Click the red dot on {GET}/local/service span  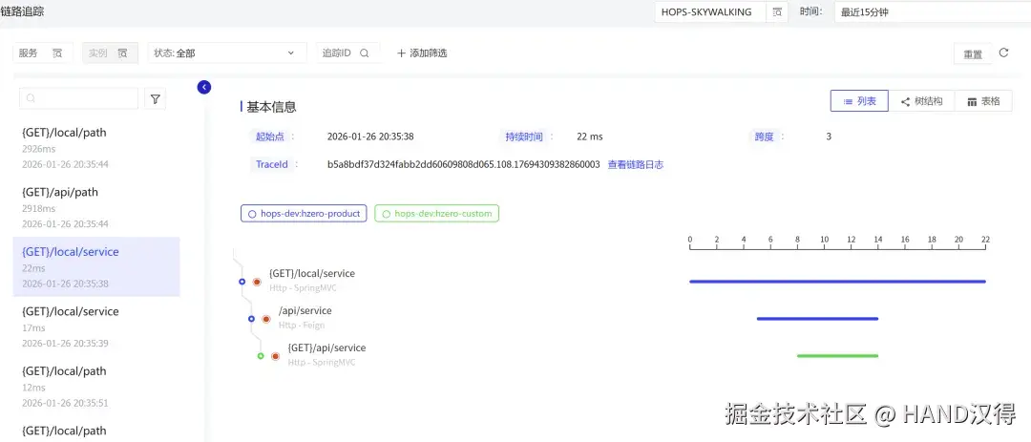(257, 282)
